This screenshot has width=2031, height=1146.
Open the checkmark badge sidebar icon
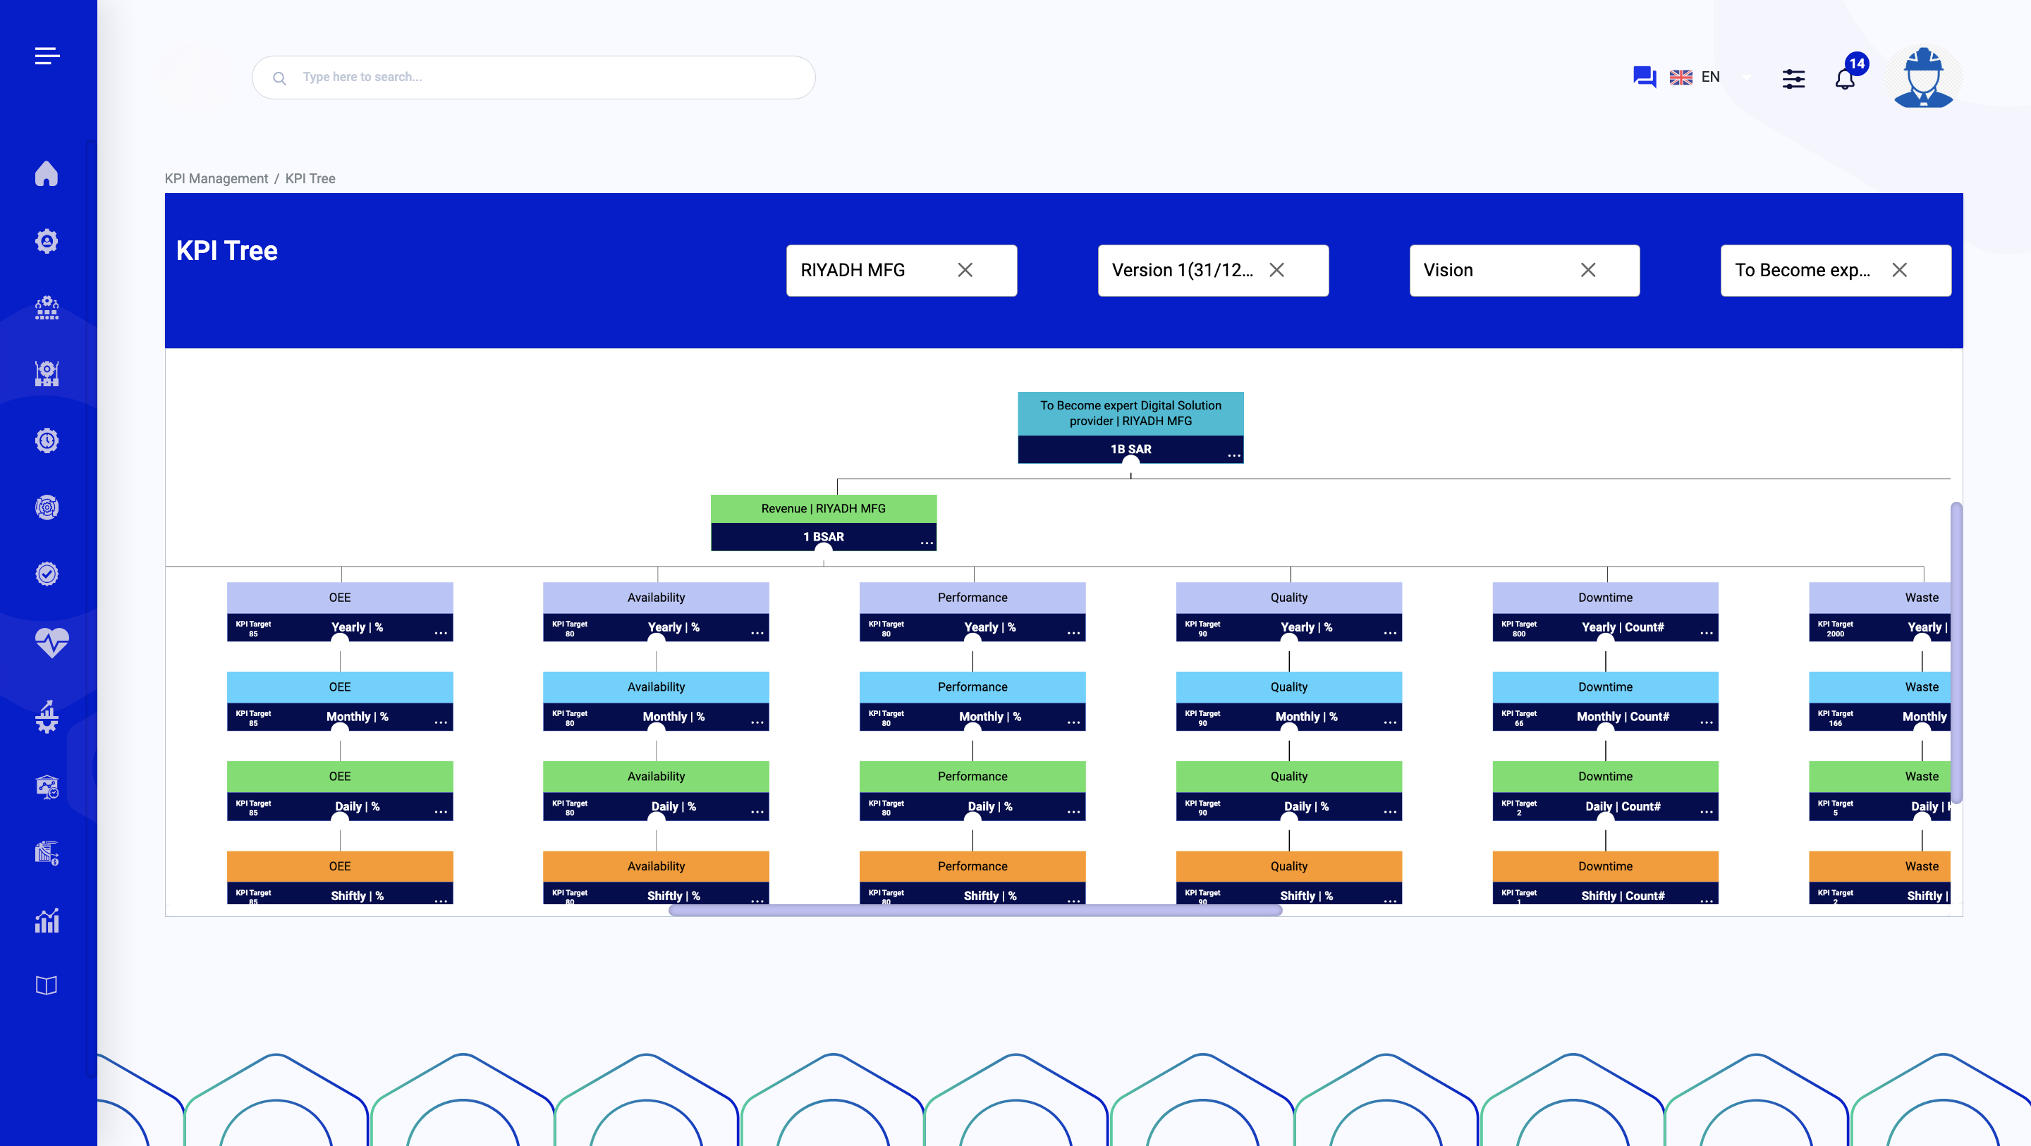coord(47,574)
